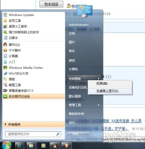Launch Windows Media Center
Viewport: 145px width, 149px height.
pos(34,68)
